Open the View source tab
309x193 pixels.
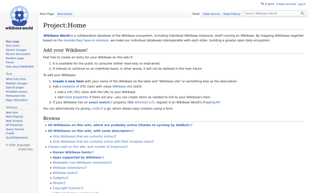(211, 14)
